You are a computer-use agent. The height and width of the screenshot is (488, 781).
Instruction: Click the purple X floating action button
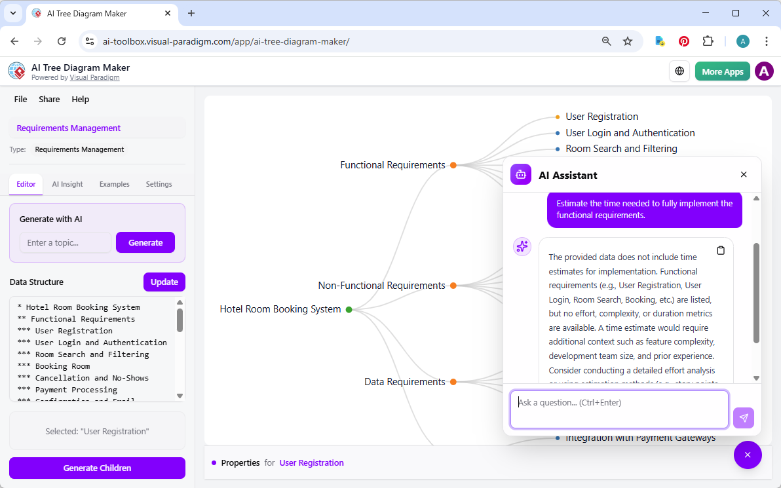[748, 455]
